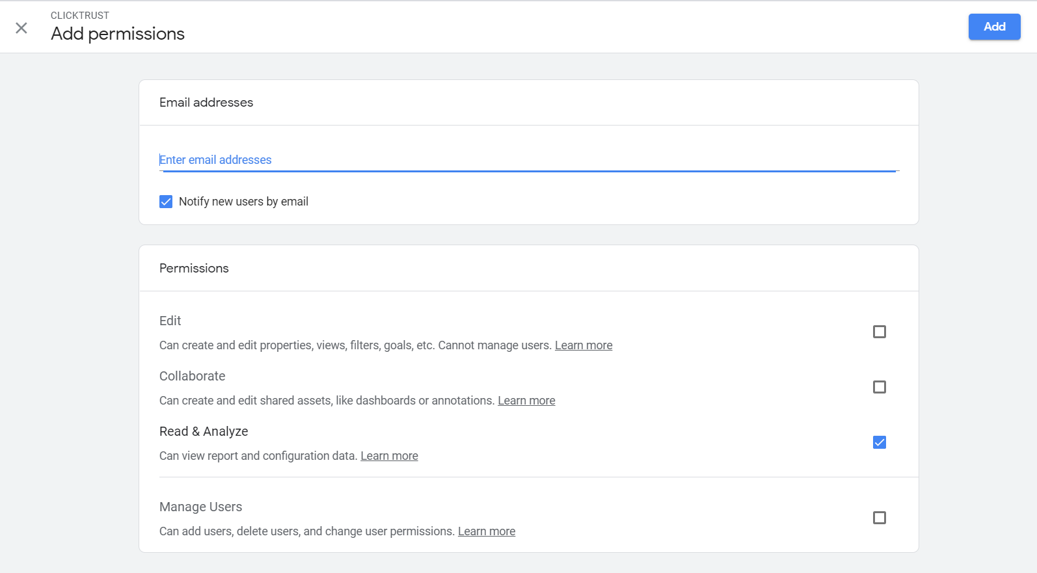Open Learn more link for Edit permission

coord(583,345)
